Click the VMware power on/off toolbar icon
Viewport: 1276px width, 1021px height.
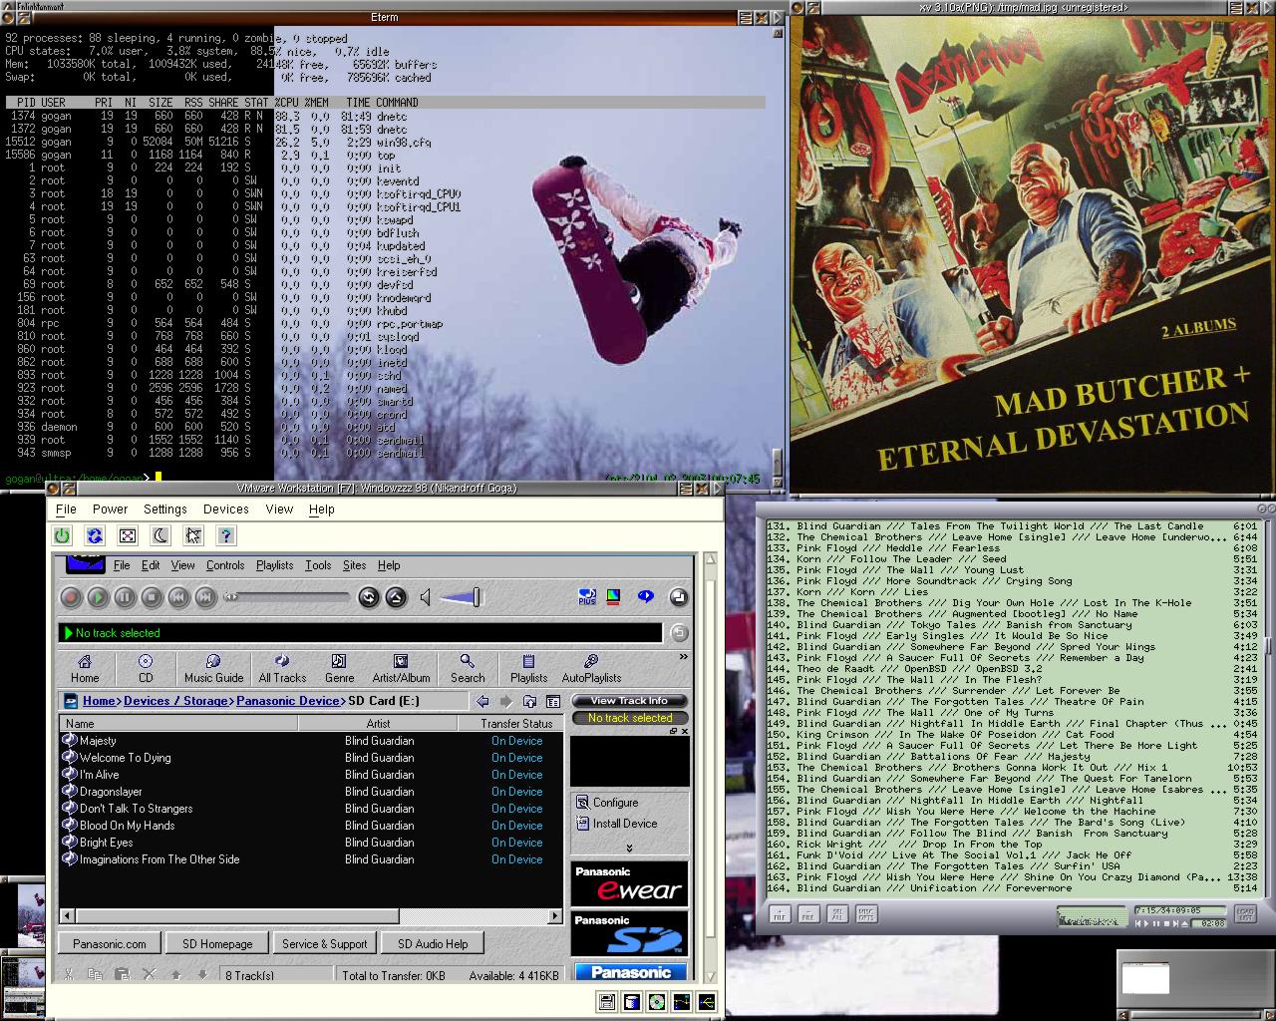62,535
